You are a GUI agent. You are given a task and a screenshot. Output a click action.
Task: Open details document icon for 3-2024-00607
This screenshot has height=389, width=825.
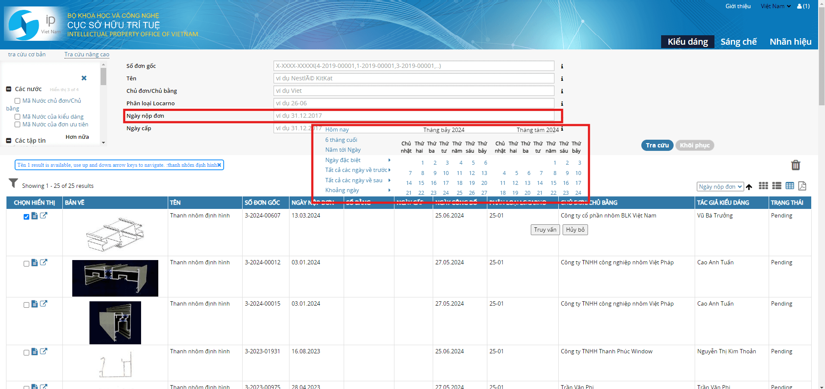[x=34, y=216]
